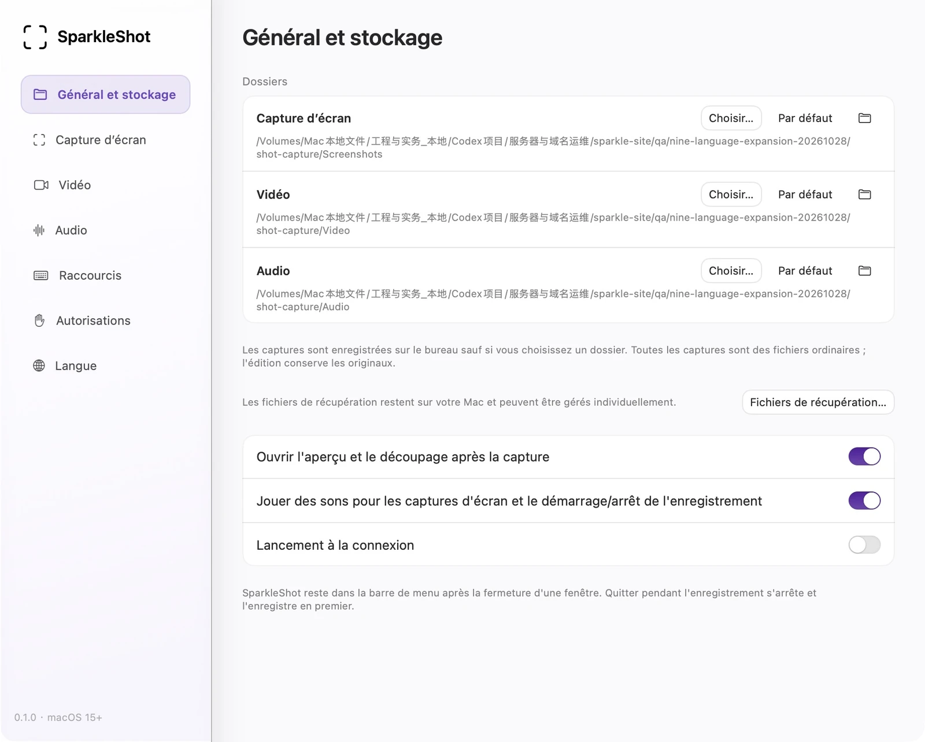
Task: Open Fichiers de récupération
Action: (818, 402)
